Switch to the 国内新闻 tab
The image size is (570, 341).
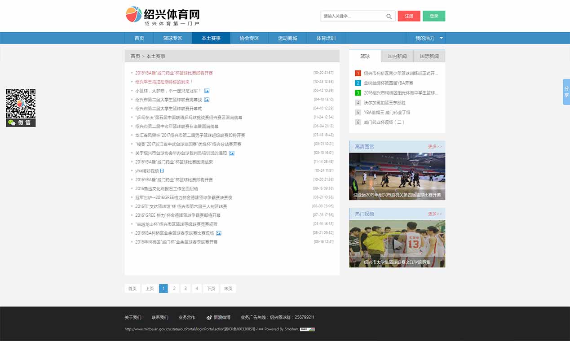coord(397,56)
